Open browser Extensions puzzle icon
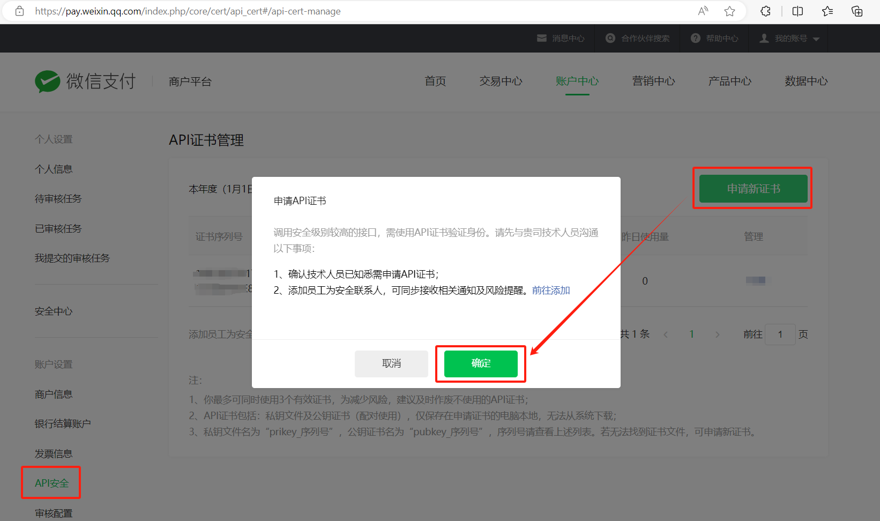This screenshot has width=880, height=521. click(766, 11)
